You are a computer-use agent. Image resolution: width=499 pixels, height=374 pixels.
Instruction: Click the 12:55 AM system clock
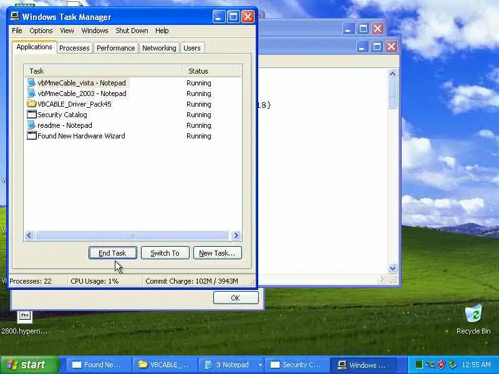point(477,365)
